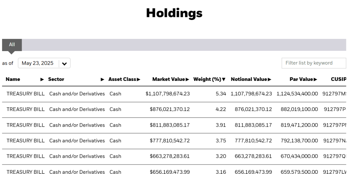Sort holdings by the Sector header
Image resolution: width=348 pixels, height=174 pixels.
56,79
